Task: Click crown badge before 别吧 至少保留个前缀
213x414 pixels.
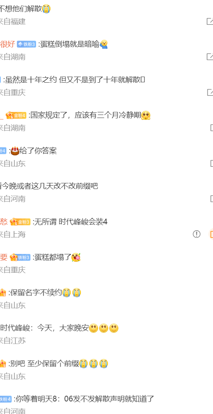Action: pyautogui.click(x=3, y=364)
